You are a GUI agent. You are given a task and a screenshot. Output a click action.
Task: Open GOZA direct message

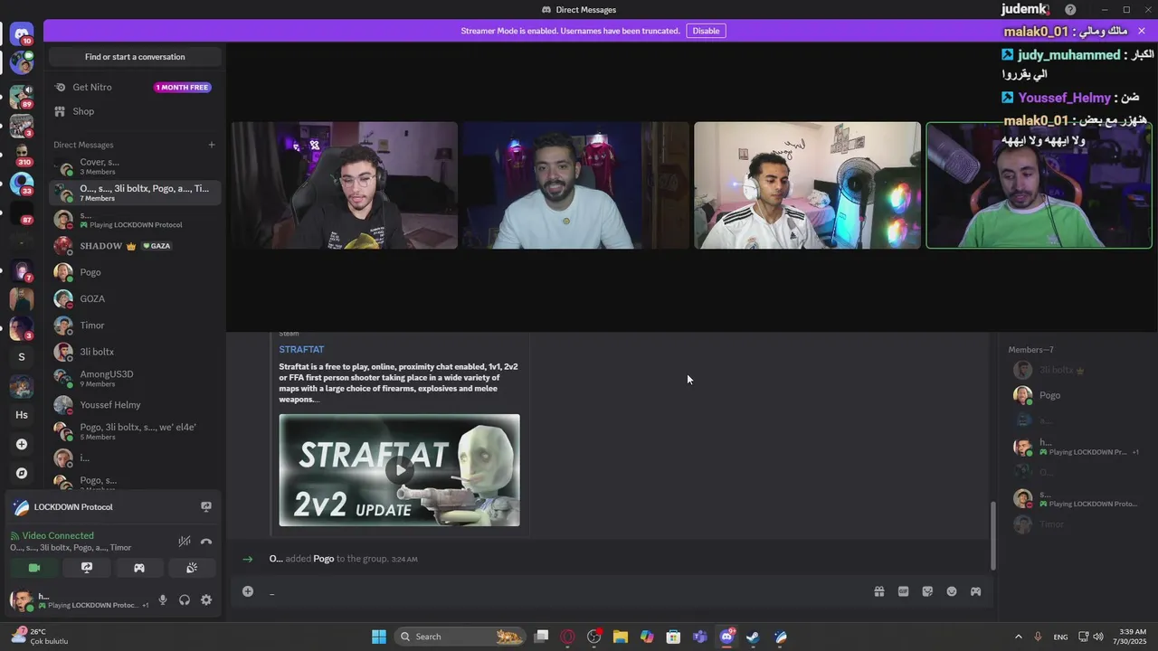pos(135,298)
